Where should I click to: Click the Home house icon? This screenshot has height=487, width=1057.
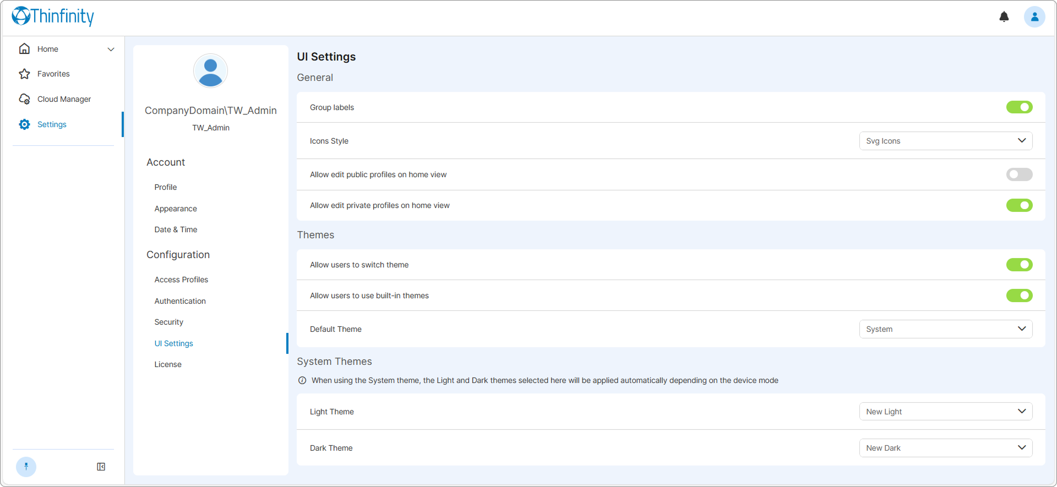24,49
